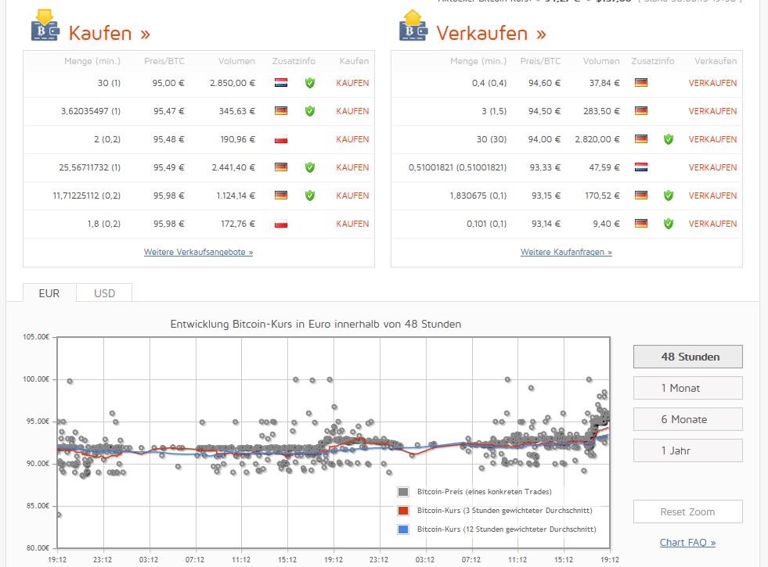Click KAUFEN for the 95,49 € offer
Viewport: 768px width, 567px height.
click(352, 167)
